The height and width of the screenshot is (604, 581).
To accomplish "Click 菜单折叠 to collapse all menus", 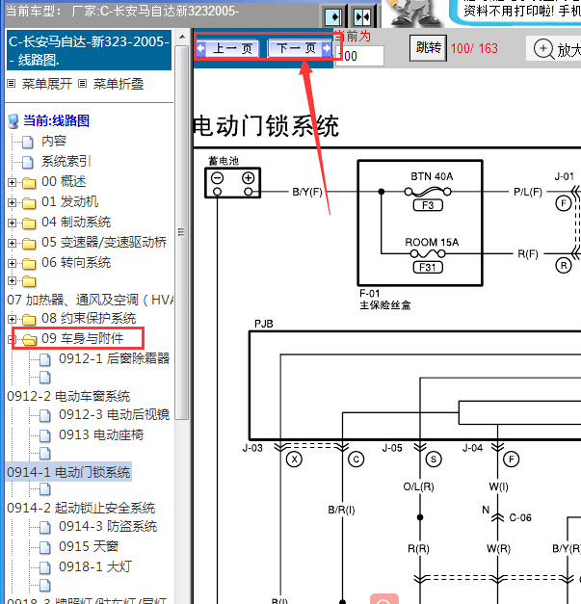I will 119,84.
